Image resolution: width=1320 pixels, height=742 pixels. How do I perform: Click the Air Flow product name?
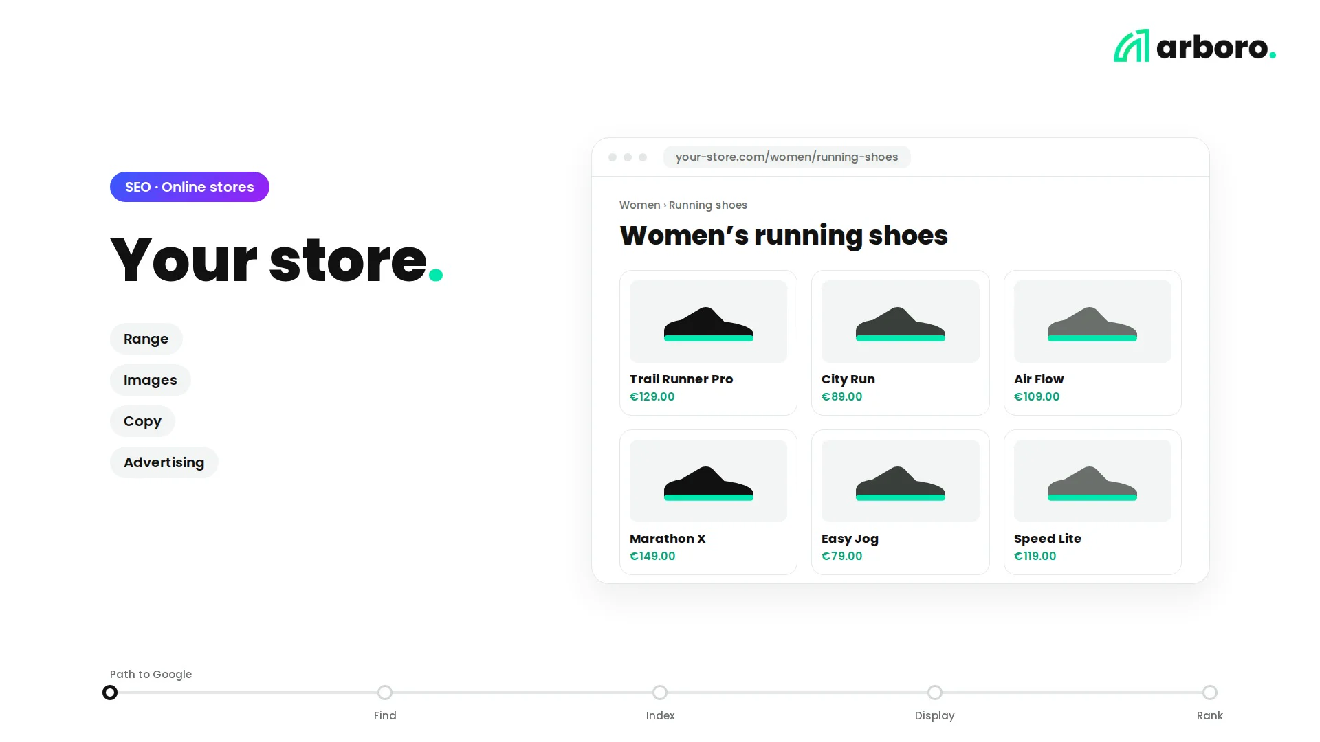(x=1039, y=379)
